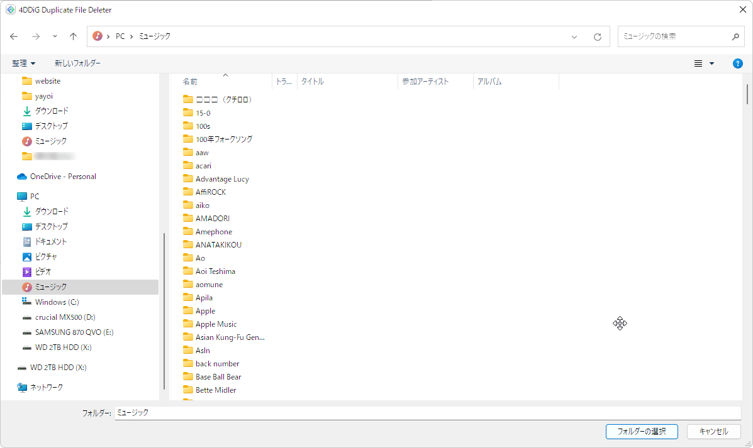This screenshot has width=753, height=448.
Task: Select PC in the address path
Action: pyautogui.click(x=120, y=36)
